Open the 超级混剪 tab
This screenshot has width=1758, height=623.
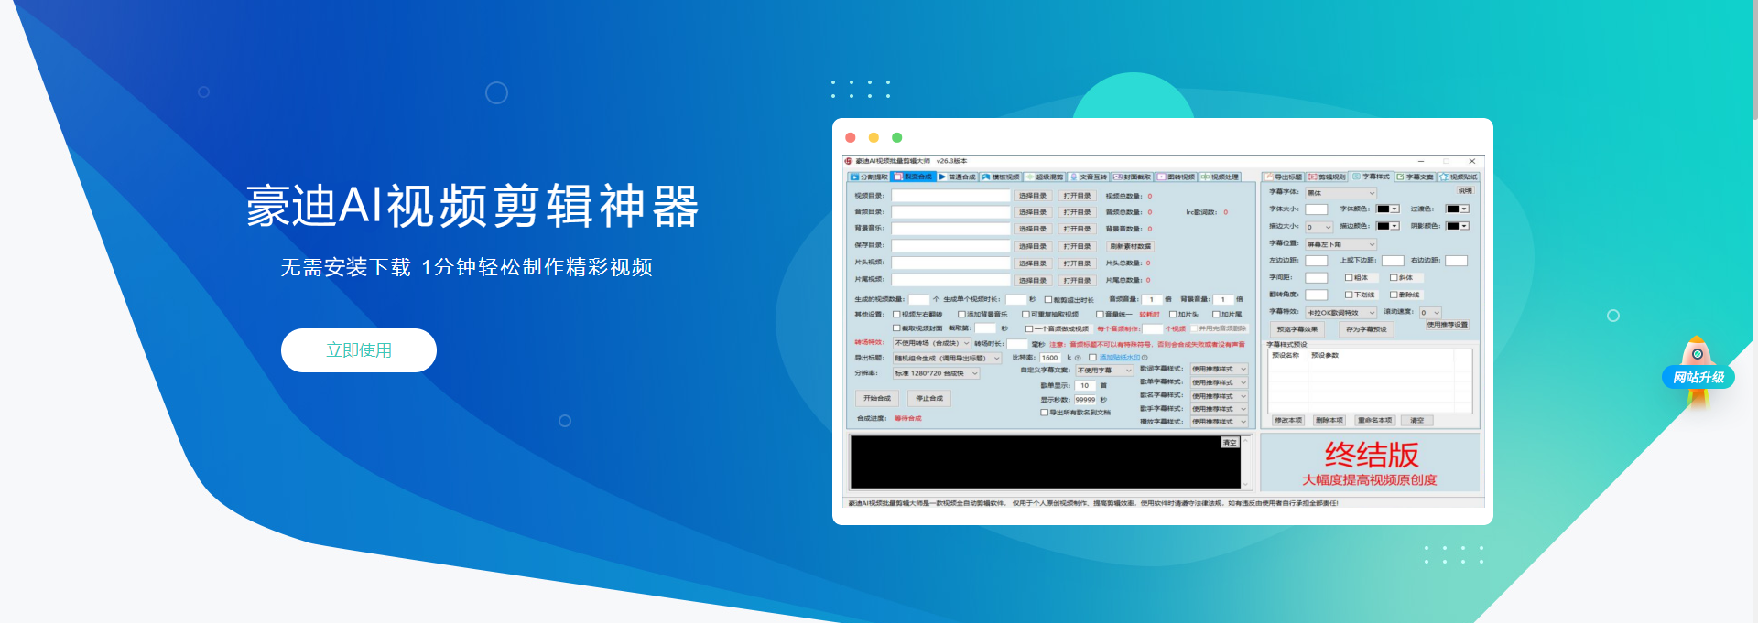pos(1046,177)
